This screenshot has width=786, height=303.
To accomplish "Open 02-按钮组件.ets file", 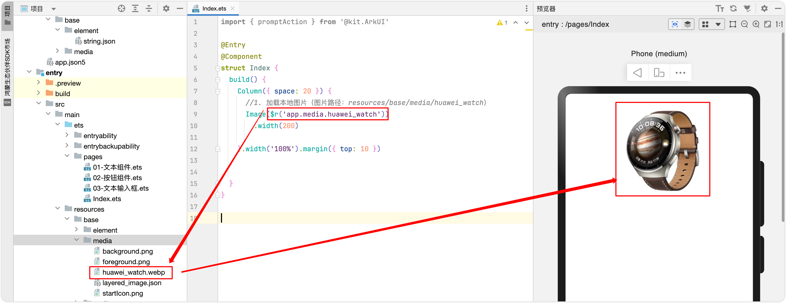I will 113,177.
